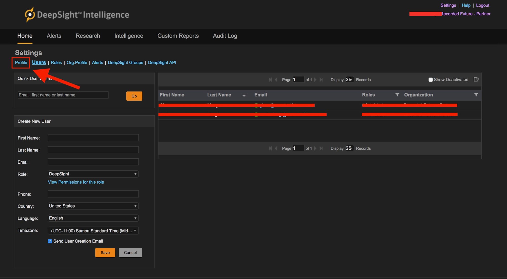507x279 pixels.
Task: Click the export icon beside Show Deactivated
Action: click(x=476, y=79)
